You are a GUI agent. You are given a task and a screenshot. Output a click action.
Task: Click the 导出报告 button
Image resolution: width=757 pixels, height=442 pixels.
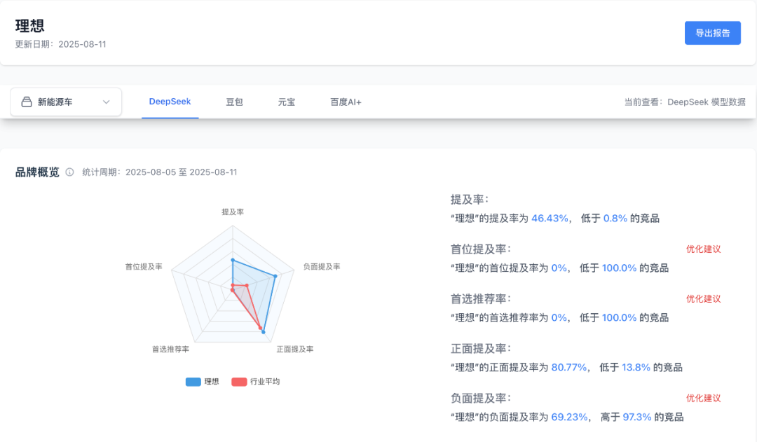tap(713, 33)
